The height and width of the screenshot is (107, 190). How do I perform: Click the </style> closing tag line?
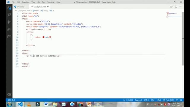point(31,45)
